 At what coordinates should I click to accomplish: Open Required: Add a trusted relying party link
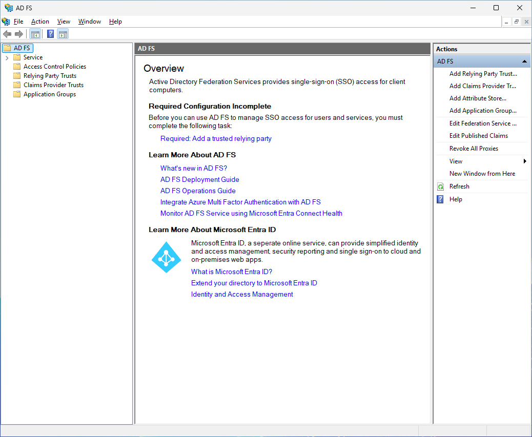pyautogui.click(x=216, y=138)
